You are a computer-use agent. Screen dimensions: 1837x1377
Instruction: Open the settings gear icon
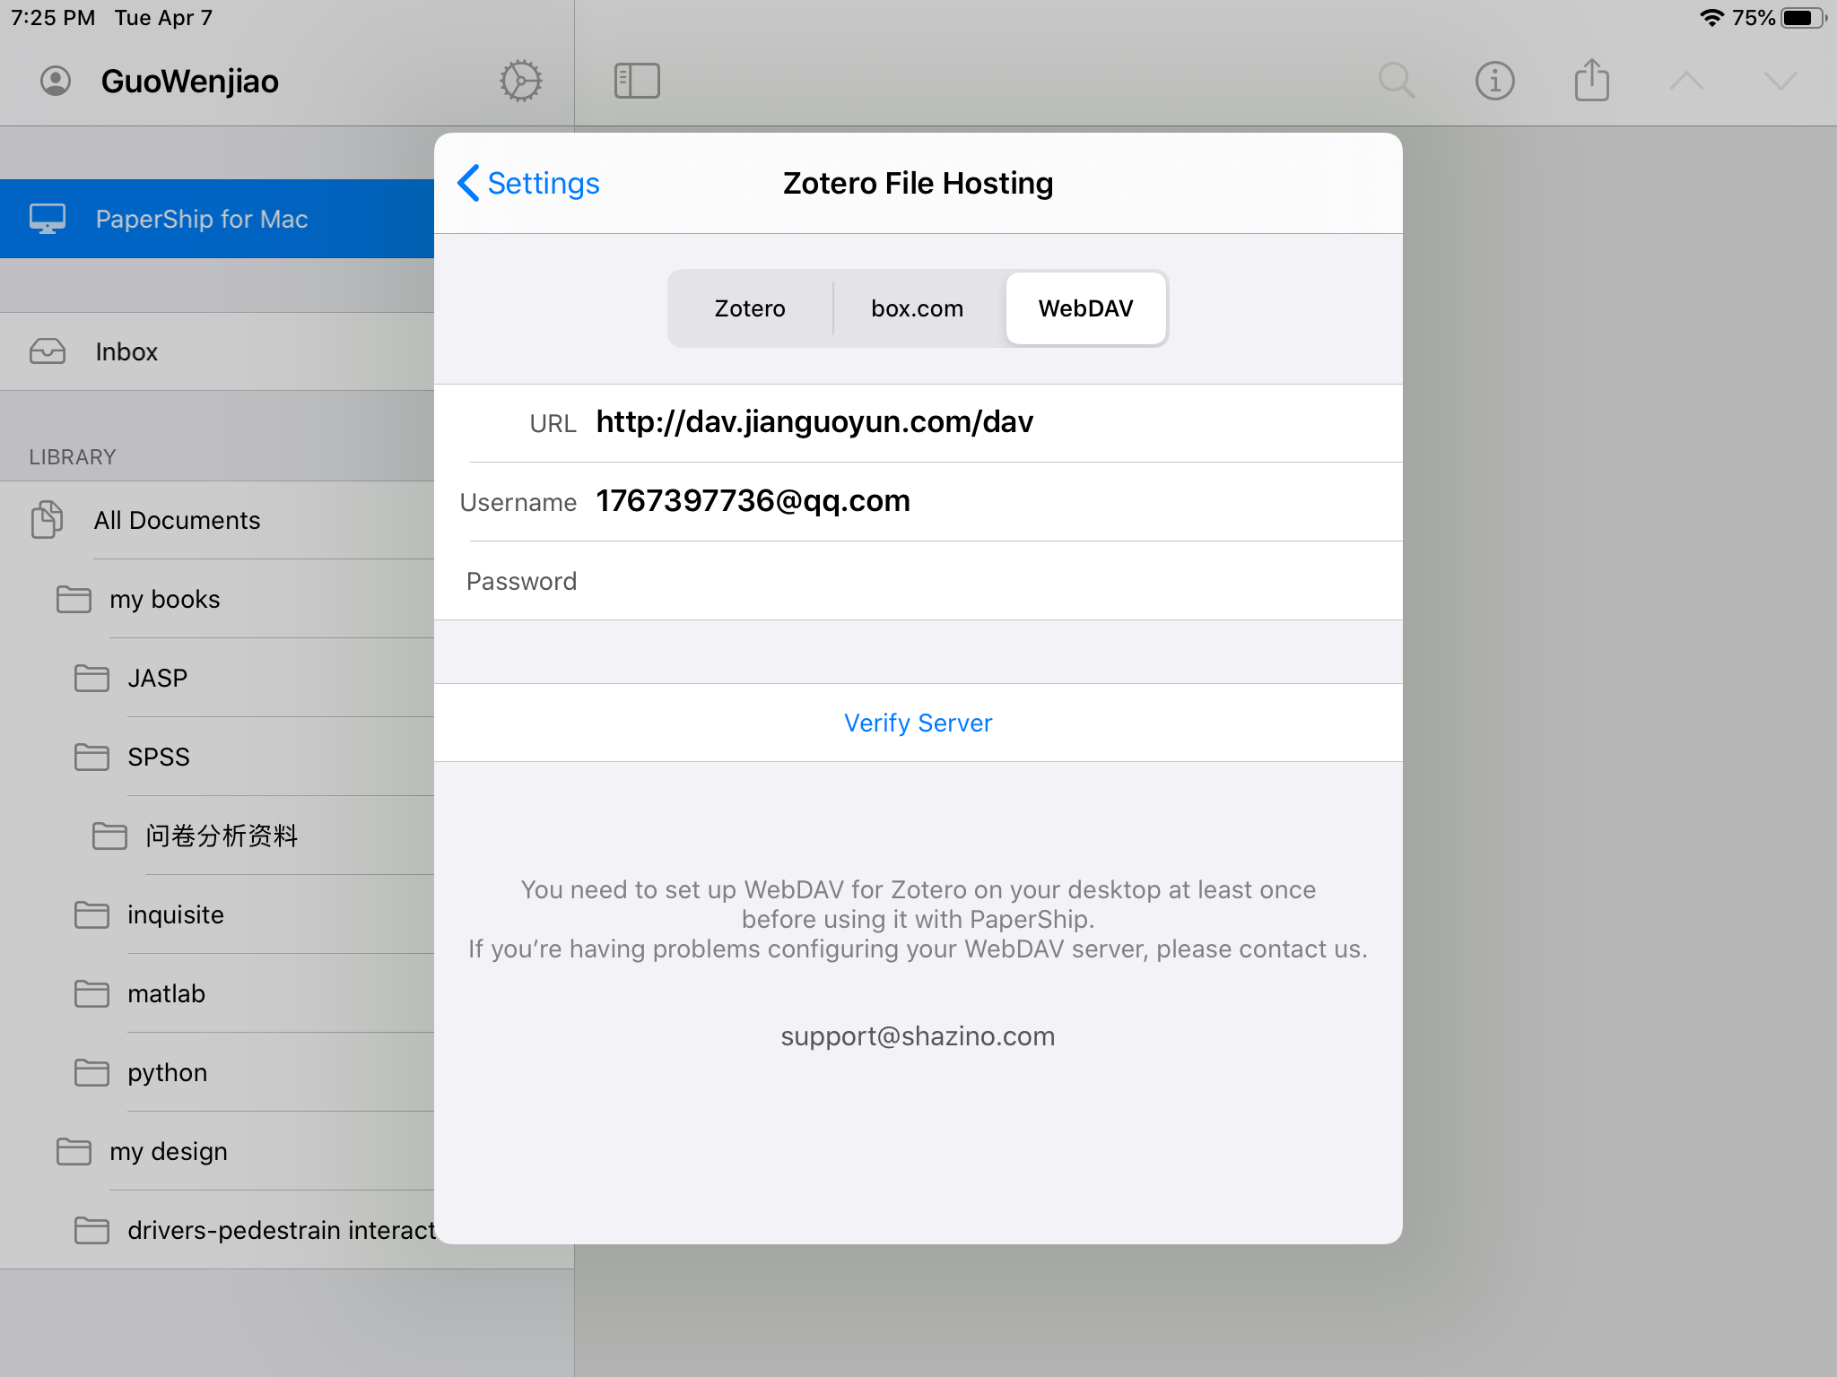tap(520, 81)
